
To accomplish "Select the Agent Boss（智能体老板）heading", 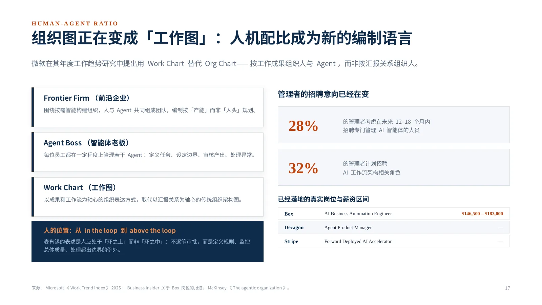I will coord(87,143).
